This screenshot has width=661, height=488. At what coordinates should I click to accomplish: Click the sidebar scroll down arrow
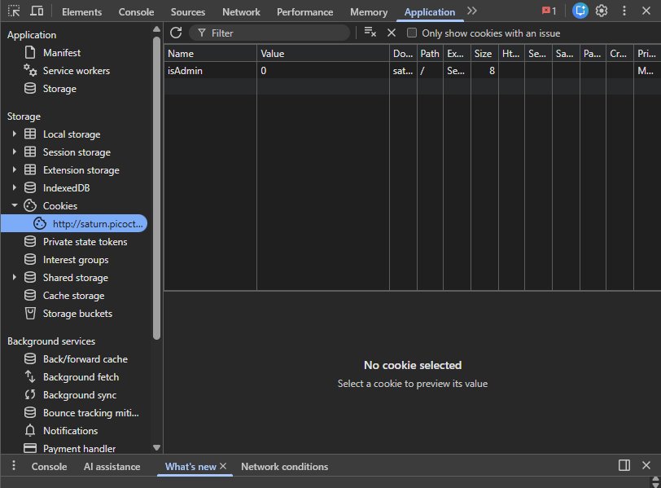(x=157, y=448)
